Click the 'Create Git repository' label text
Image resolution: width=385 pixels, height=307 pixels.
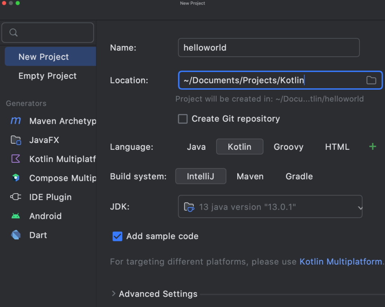pyautogui.click(x=236, y=119)
